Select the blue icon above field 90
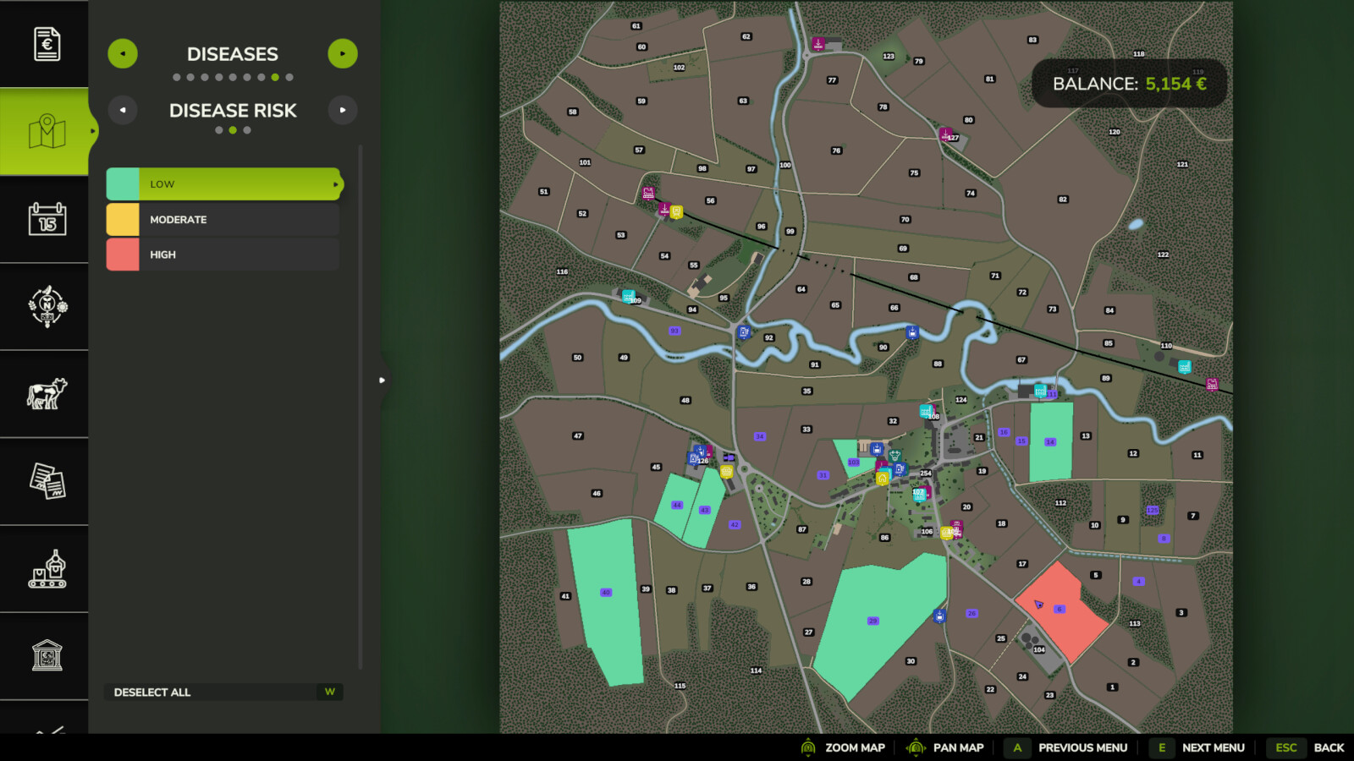Image resolution: width=1354 pixels, height=761 pixels. point(912,332)
